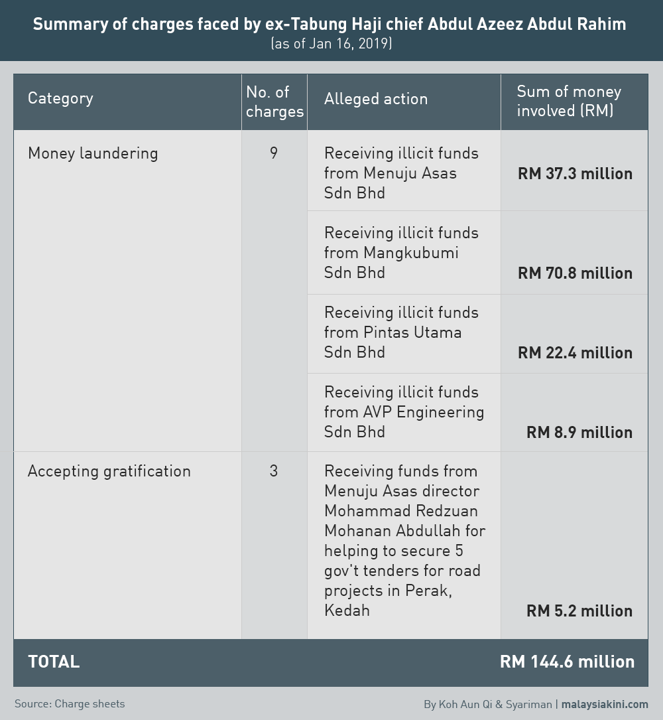Click the RM 5.2 million amount
The height and width of the screenshot is (720, 663).
tap(579, 611)
